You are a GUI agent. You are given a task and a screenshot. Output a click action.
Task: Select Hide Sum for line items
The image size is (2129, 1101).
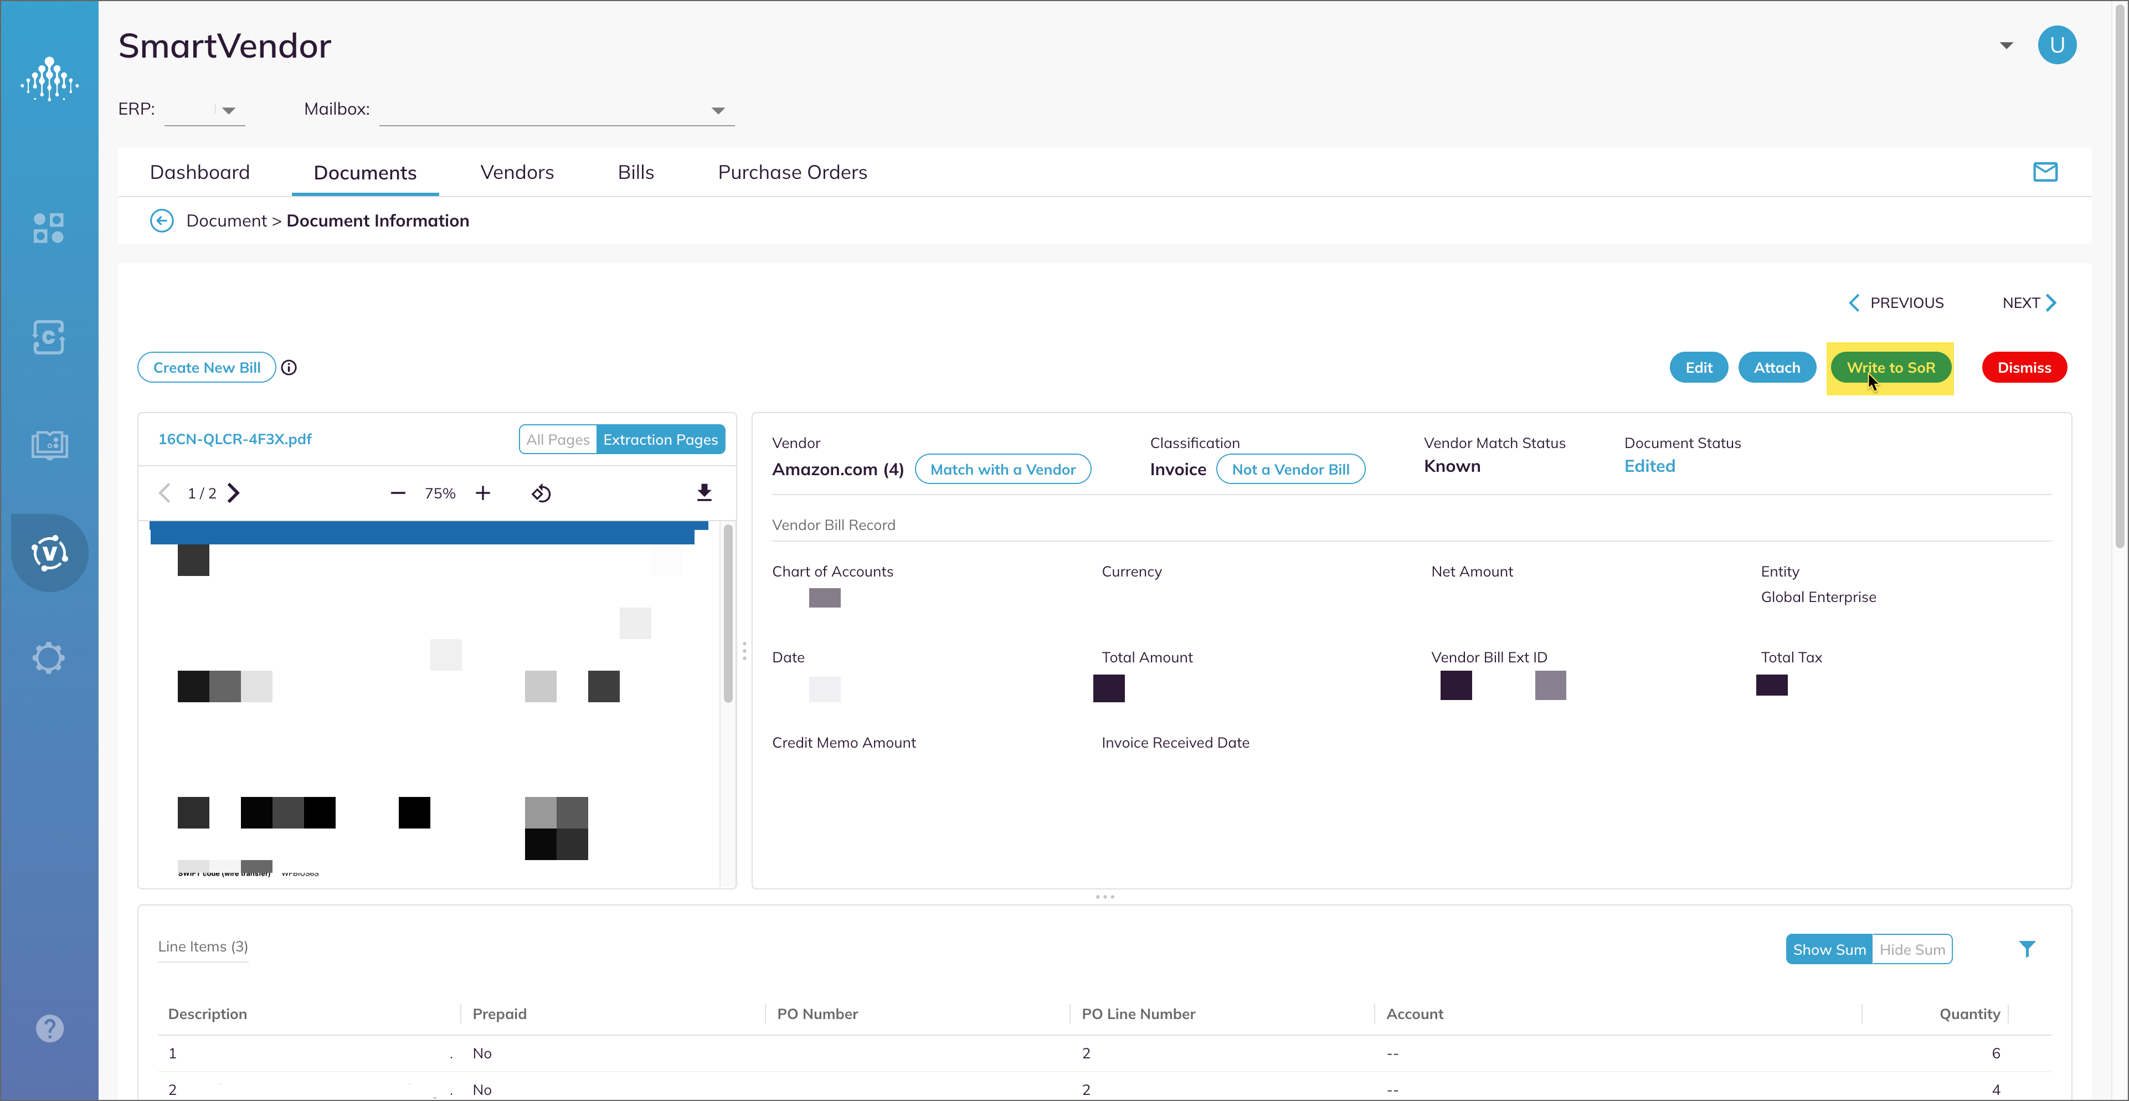pos(1912,948)
